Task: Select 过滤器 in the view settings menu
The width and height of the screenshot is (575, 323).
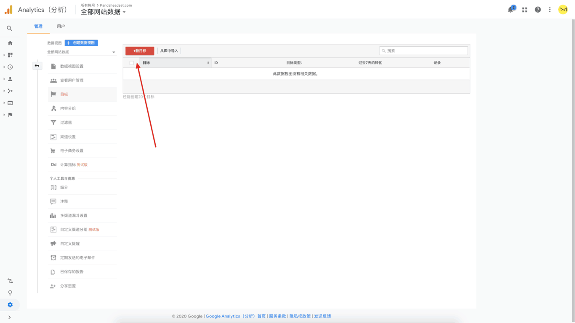Action: click(x=66, y=122)
